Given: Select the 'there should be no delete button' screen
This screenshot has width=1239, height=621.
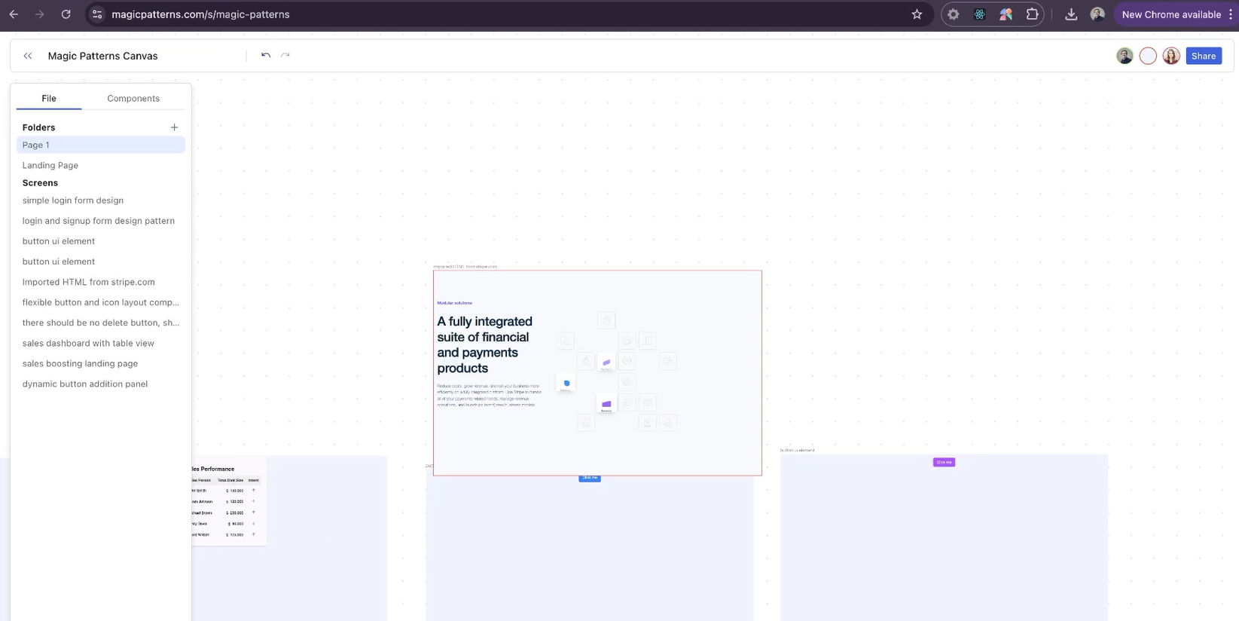Looking at the screenshot, I should click(101, 323).
